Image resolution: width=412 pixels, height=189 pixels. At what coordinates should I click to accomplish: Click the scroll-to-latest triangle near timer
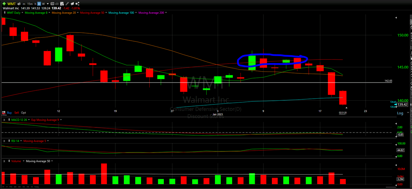346,108
